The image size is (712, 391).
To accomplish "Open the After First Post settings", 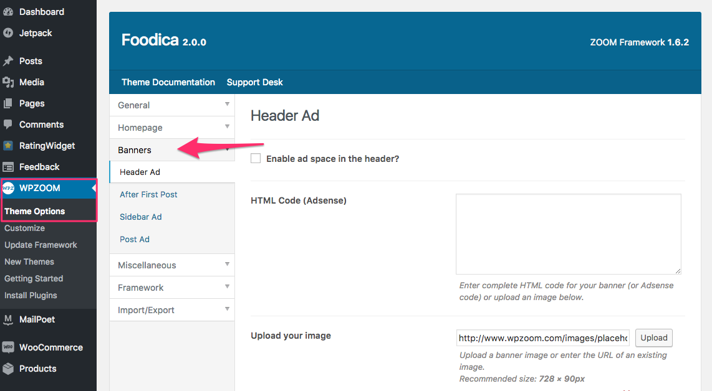I will point(148,194).
